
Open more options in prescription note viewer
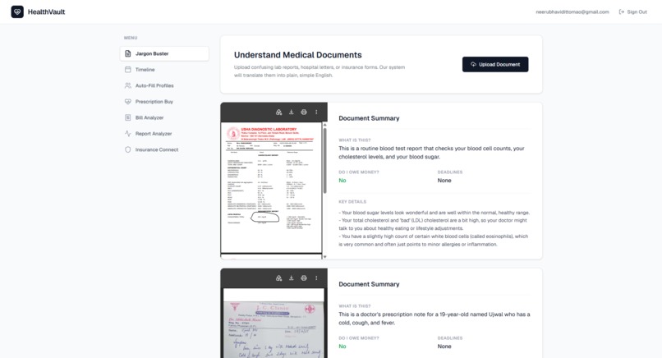(316, 278)
